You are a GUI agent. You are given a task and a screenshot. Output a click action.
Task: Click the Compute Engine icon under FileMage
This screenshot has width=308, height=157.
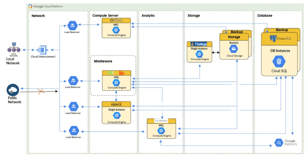(199, 54)
